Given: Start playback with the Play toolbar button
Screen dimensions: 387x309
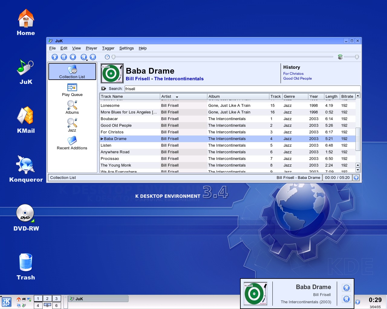Looking at the screenshot, I should pyautogui.click(x=55, y=57).
